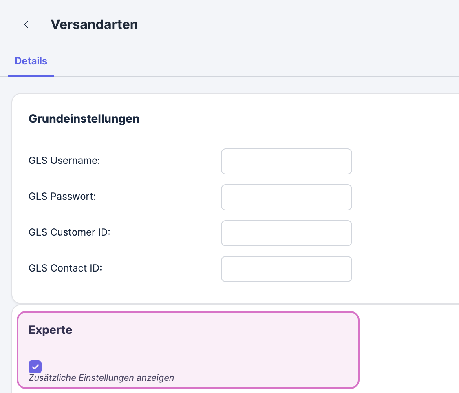Click the GLS Contact ID label

pyautogui.click(x=65, y=268)
